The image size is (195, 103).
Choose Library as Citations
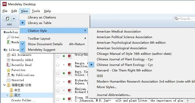[x=54, y=17]
